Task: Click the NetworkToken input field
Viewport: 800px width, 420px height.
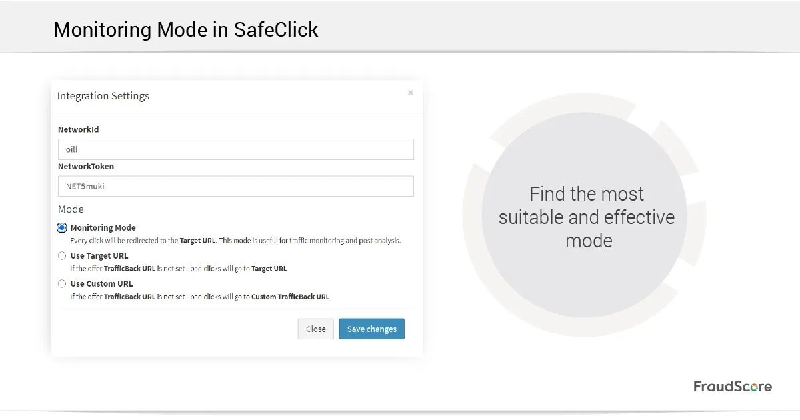Action: (x=235, y=187)
